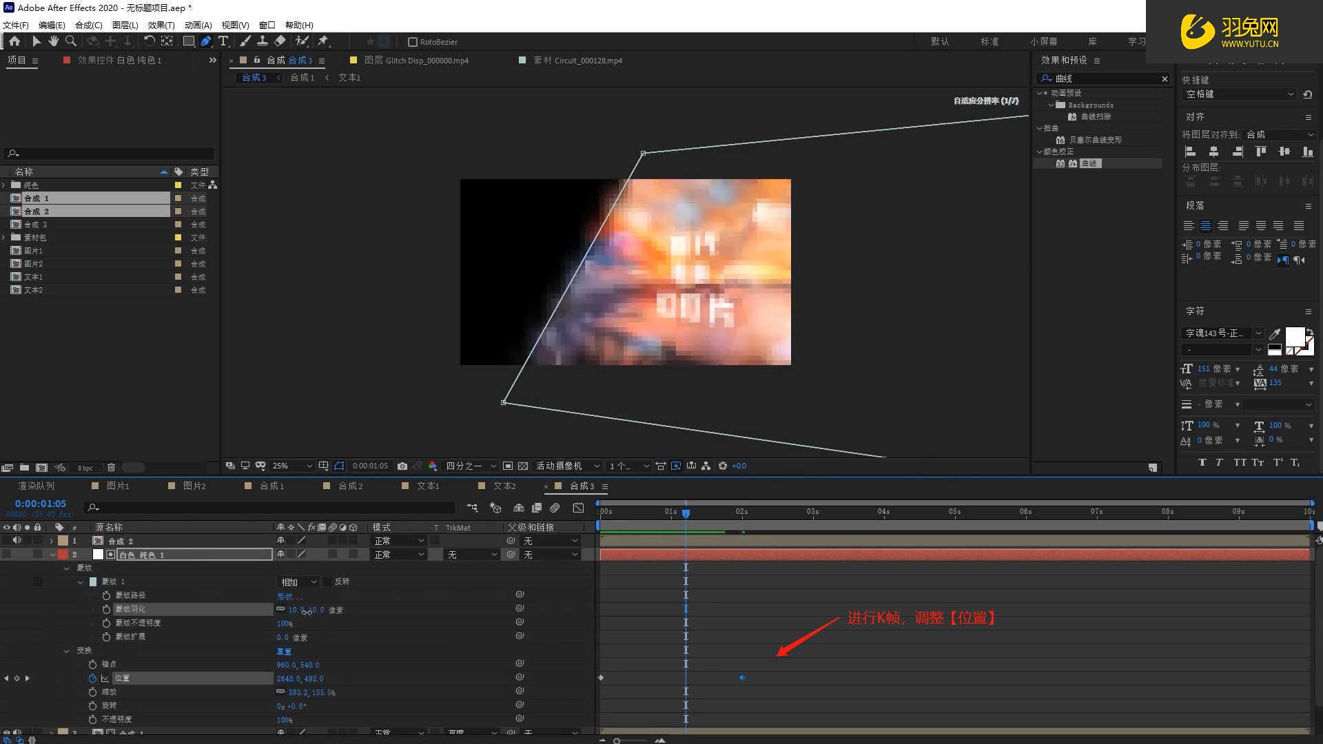The height and width of the screenshot is (744, 1323).
Task: Select the Clone Stamp tool
Action: pyautogui.click(x=263, y=41)
